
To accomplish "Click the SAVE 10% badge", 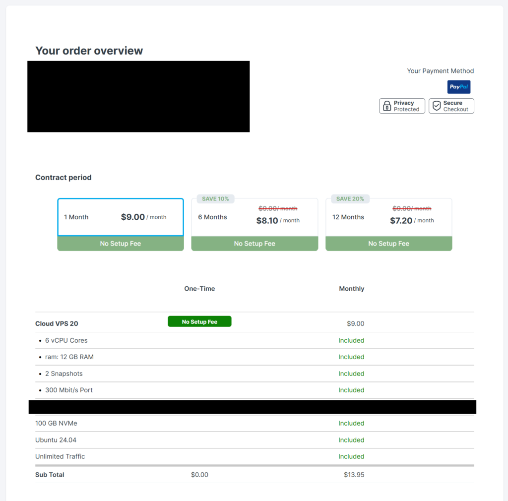I will click(215, 199).
